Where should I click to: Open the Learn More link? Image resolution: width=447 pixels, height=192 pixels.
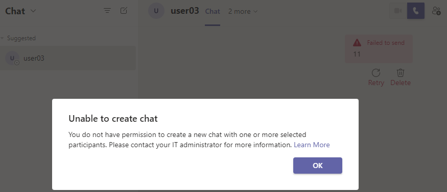312,145
